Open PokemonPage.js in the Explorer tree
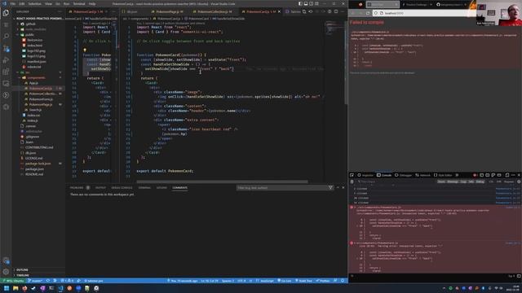This screenshot has width=522, height=293. click(40, 104)
